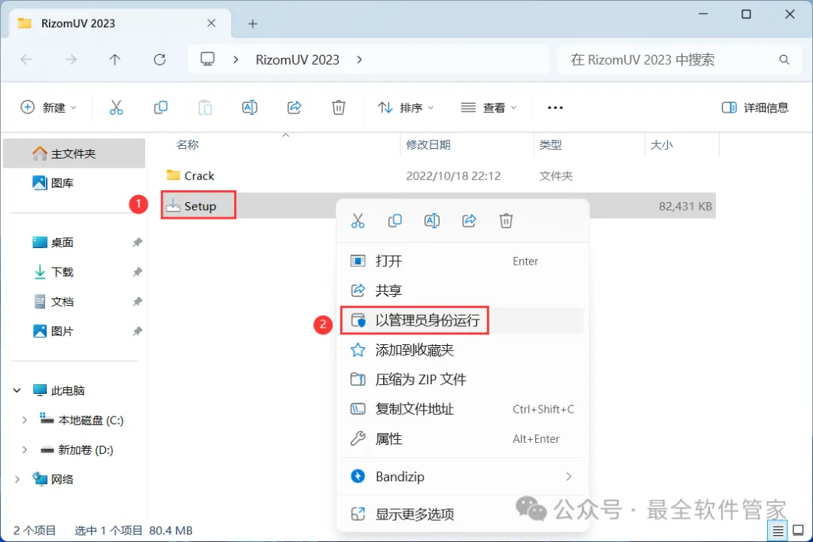Unpin 桌面 using its pin icon
Image resolution: width=813 pixels, height=542 pixels.
point(137,242)
